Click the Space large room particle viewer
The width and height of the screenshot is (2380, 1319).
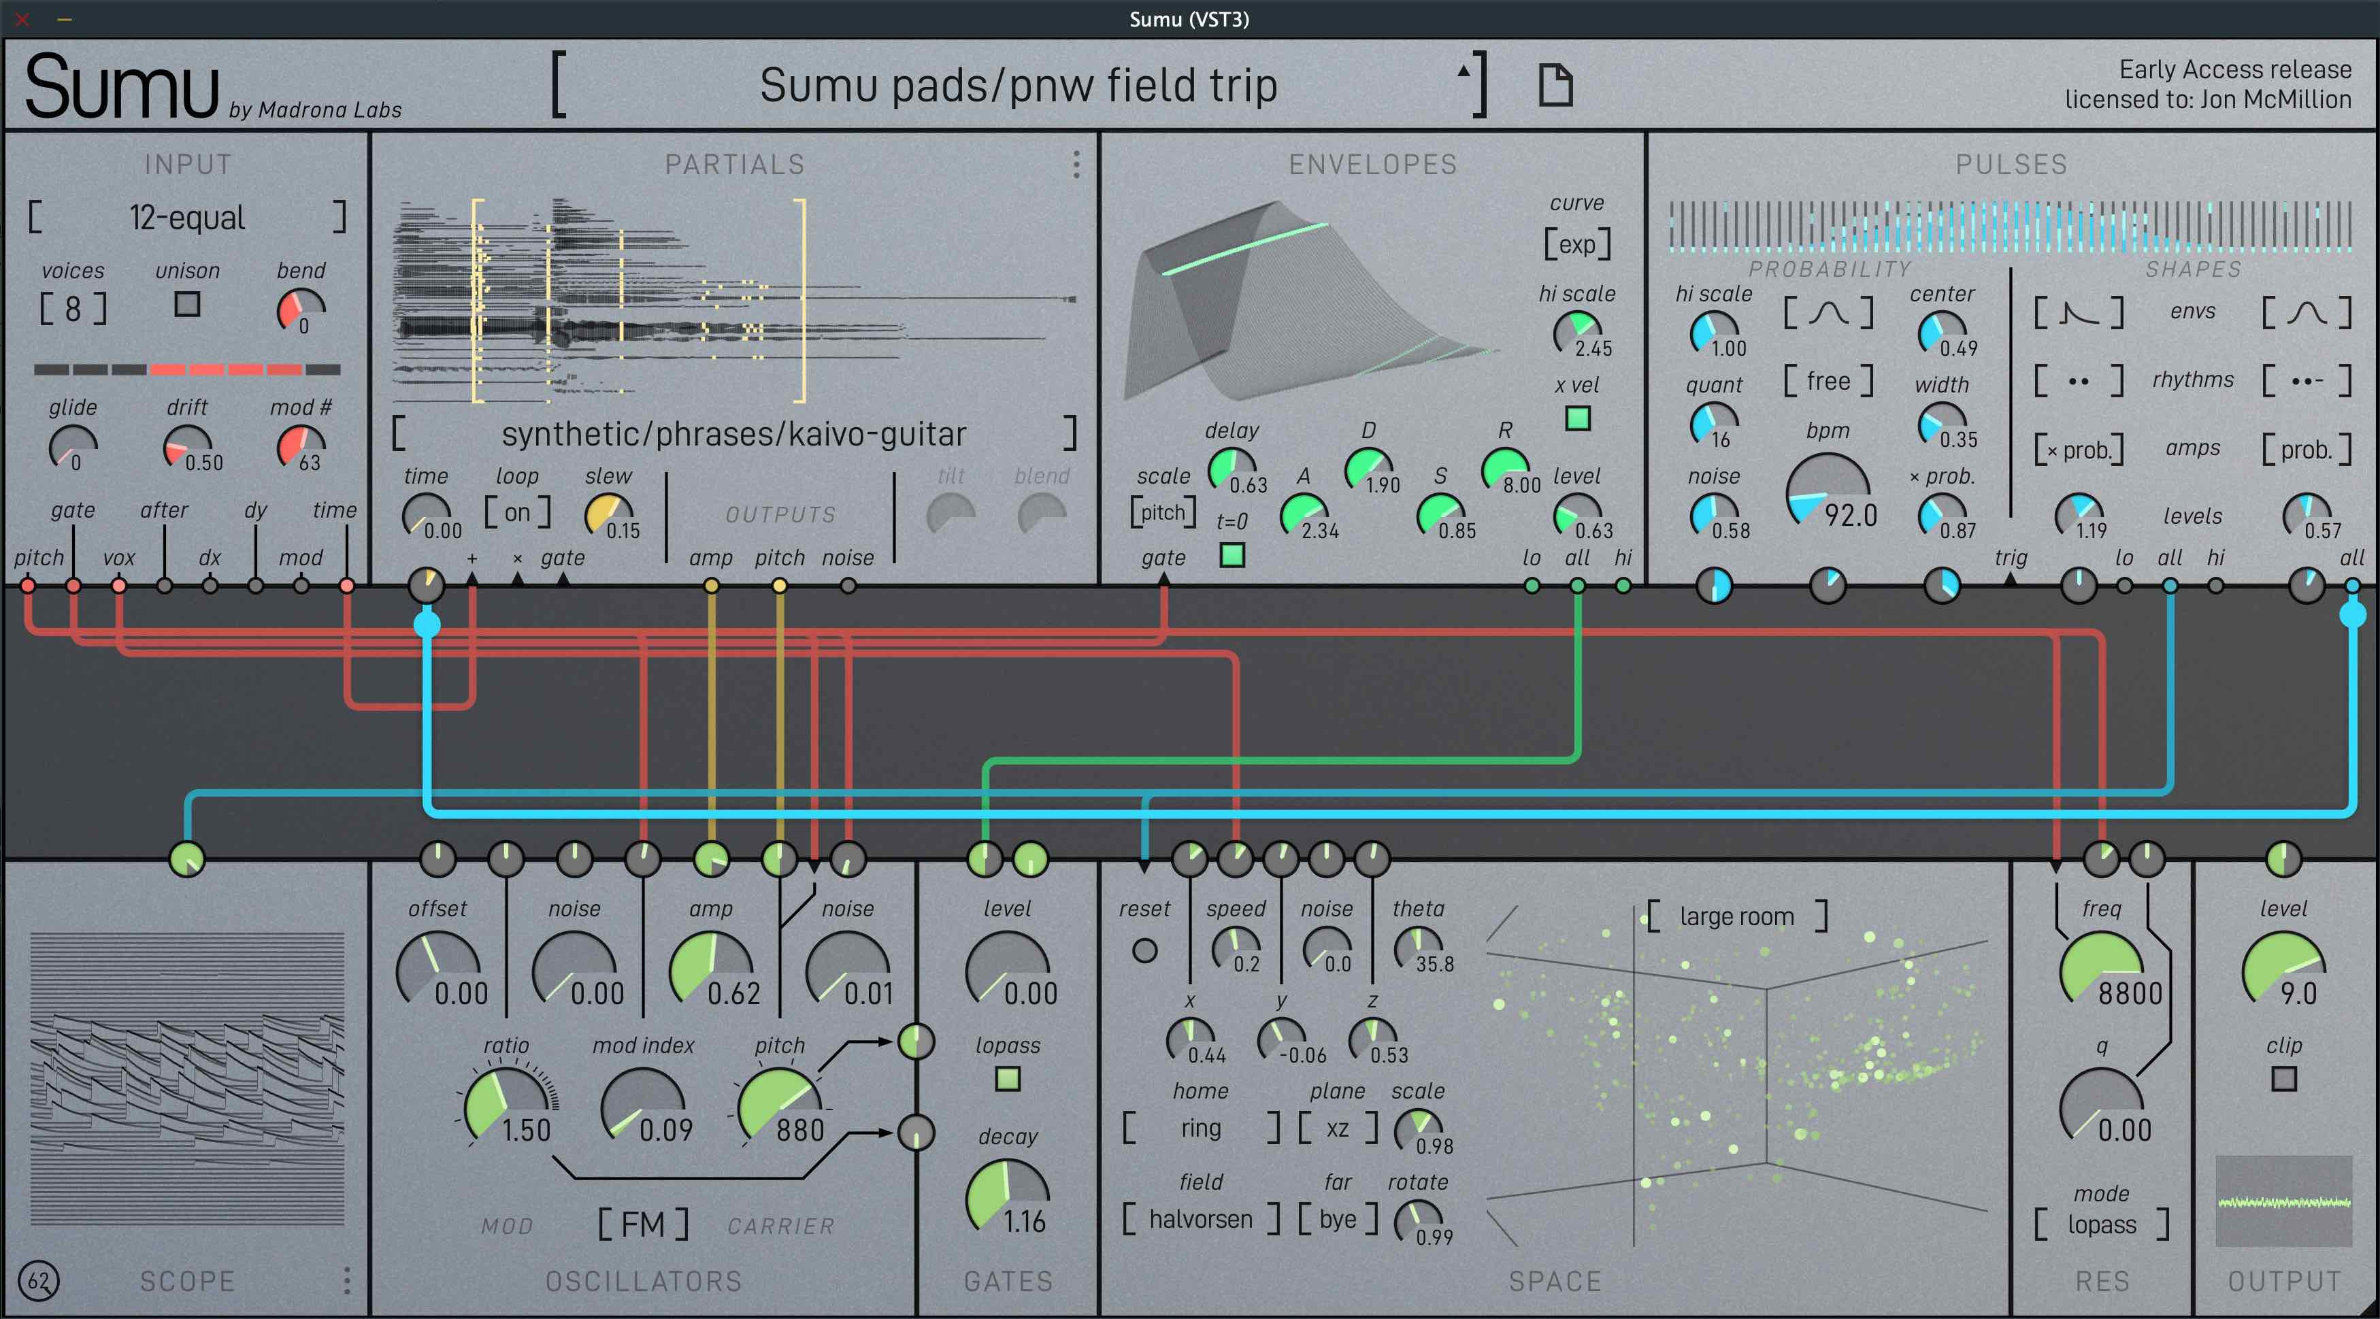(x=1737, y=1076)
